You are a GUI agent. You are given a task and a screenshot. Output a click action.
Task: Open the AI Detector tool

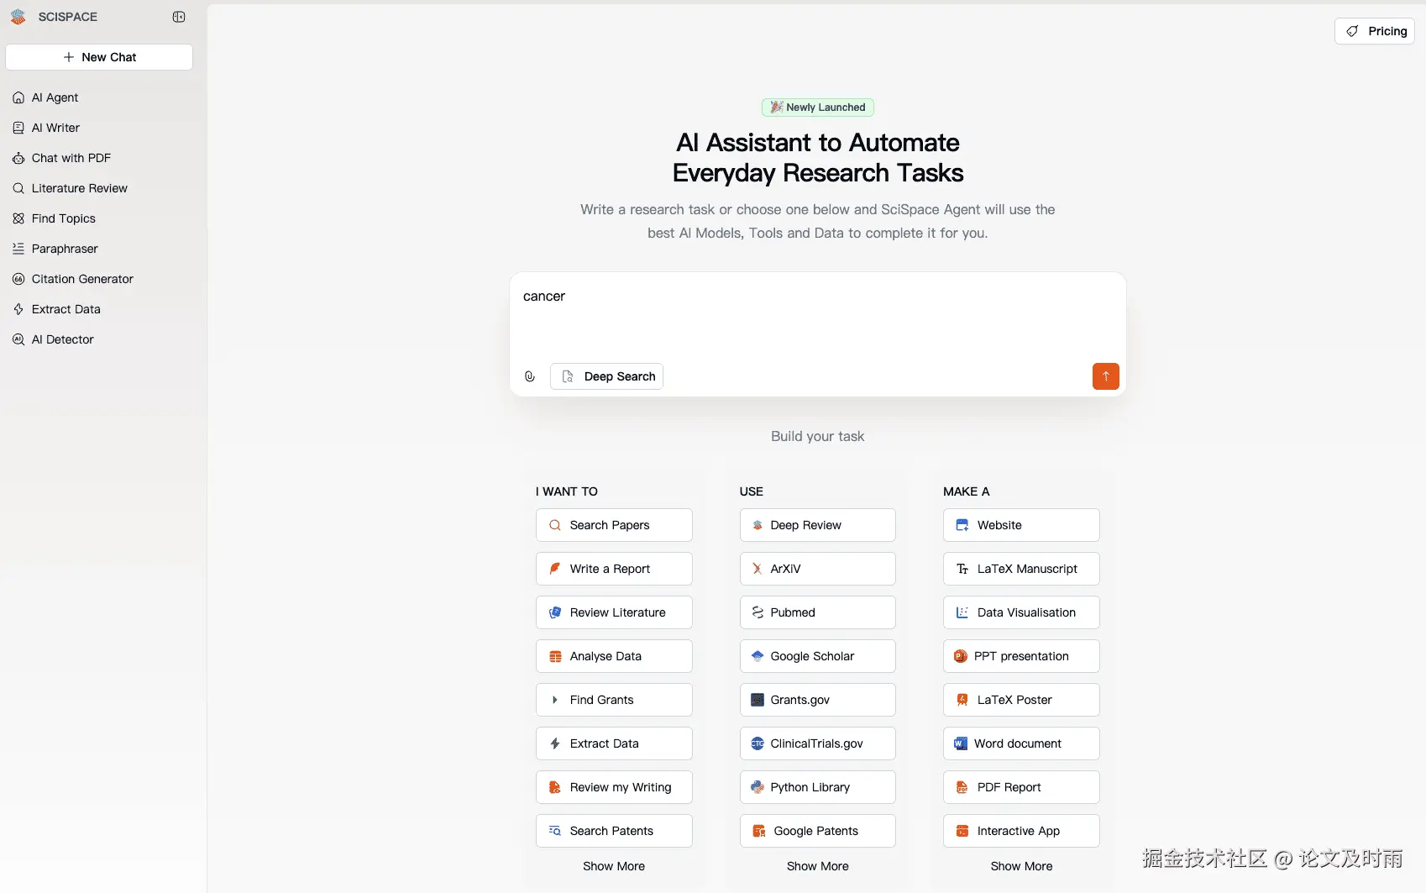[x=63, y=339]
